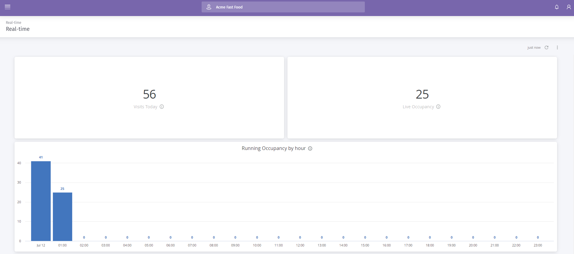Open the Acme Fast Food location selector
Image resolution: width=574 pixels, height=254 pixels.
(x=283, y=7)
